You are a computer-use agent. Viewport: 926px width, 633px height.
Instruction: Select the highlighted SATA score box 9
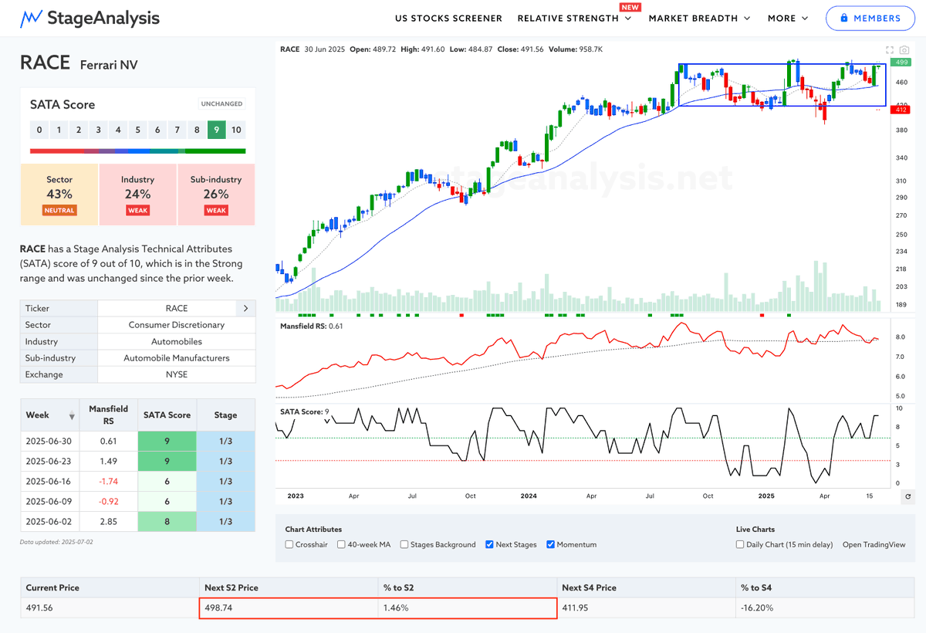click(217, 130)
